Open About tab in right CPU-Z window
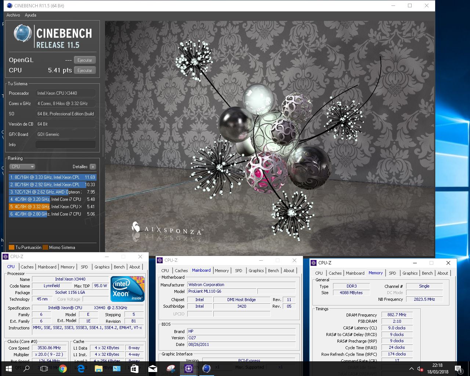470x376 pixels. tap(443, 273)
